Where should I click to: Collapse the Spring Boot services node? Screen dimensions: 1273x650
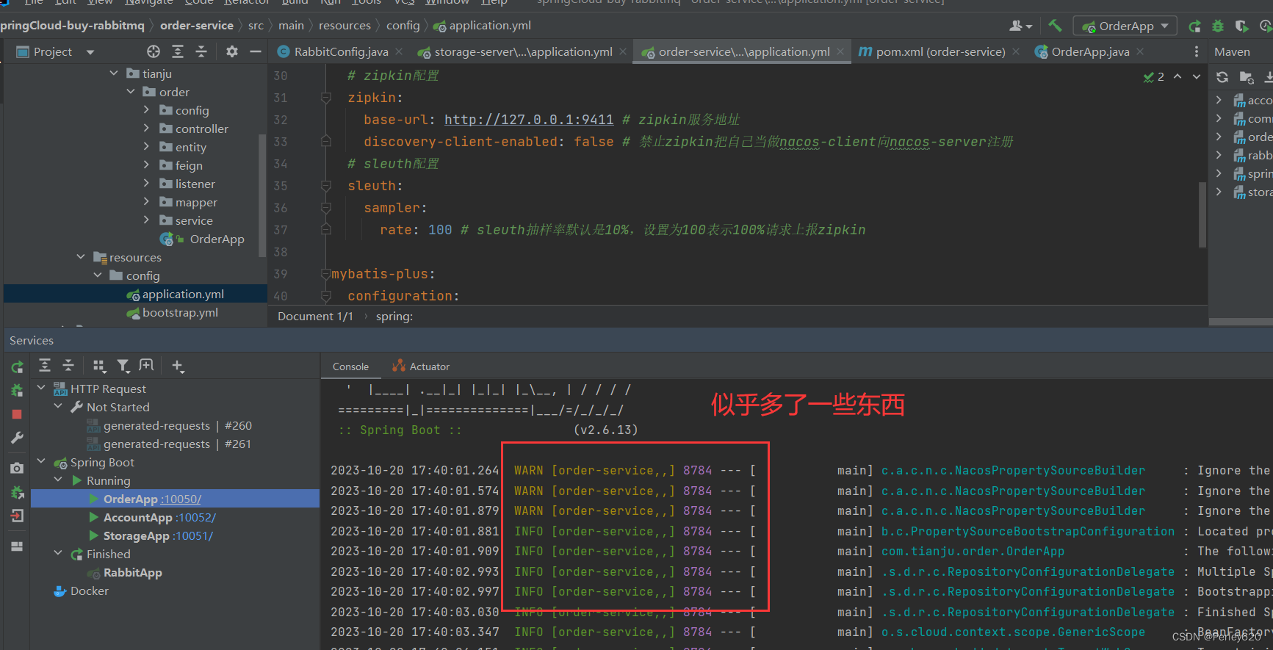click(x=42, y=462)
